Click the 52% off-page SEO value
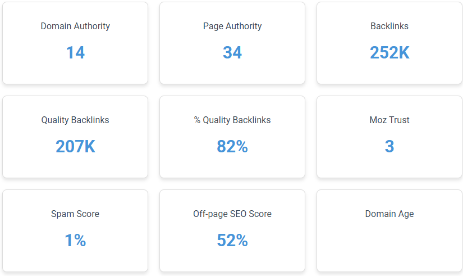The height and width of the screenshot is (276, 463). pyautogui.click(x=232, y=240)
